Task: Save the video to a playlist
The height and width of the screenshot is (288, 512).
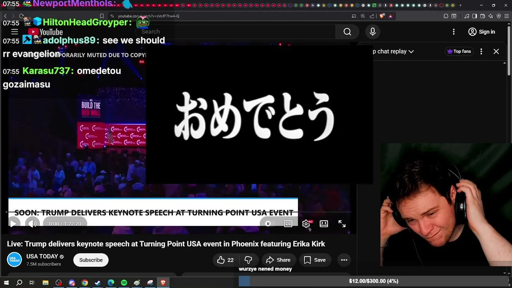Action: 314,260
